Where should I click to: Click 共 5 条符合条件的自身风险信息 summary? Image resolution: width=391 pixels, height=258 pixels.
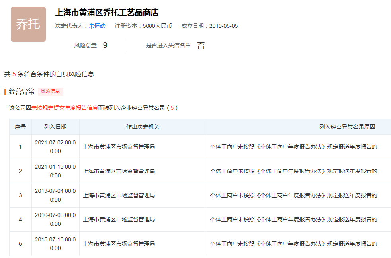tap(49, 74)
